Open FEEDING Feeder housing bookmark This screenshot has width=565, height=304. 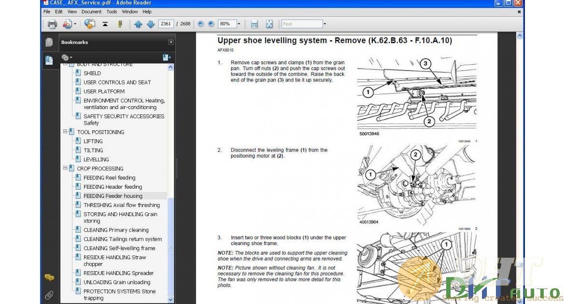tap(113, 195)
